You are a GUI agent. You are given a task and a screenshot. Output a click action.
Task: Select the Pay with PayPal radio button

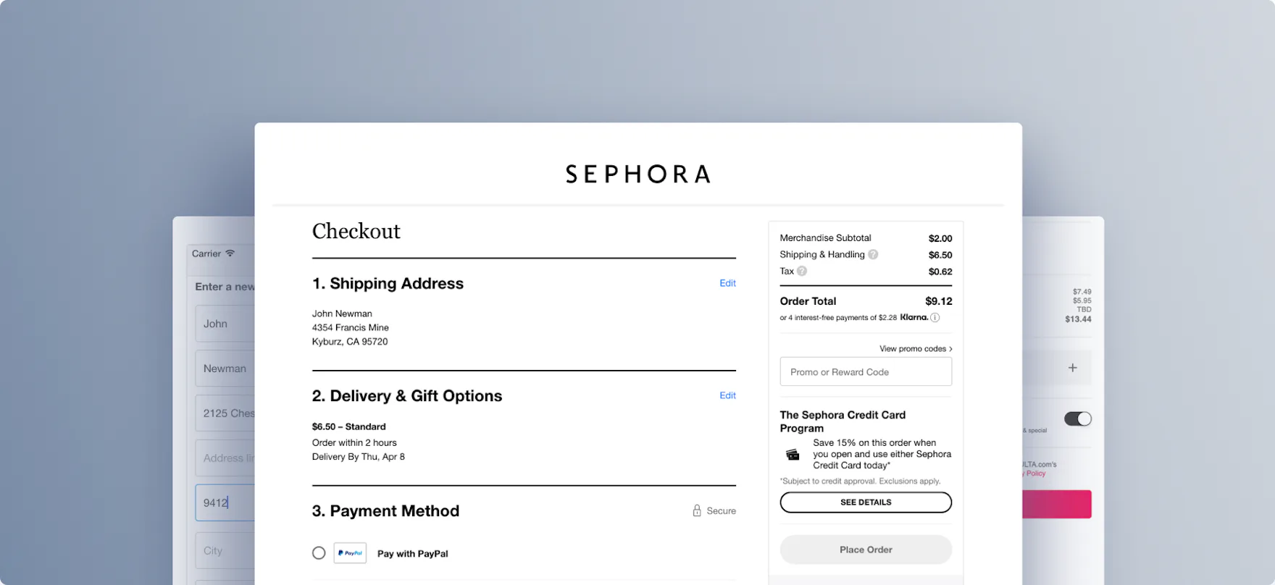(319, 552)
